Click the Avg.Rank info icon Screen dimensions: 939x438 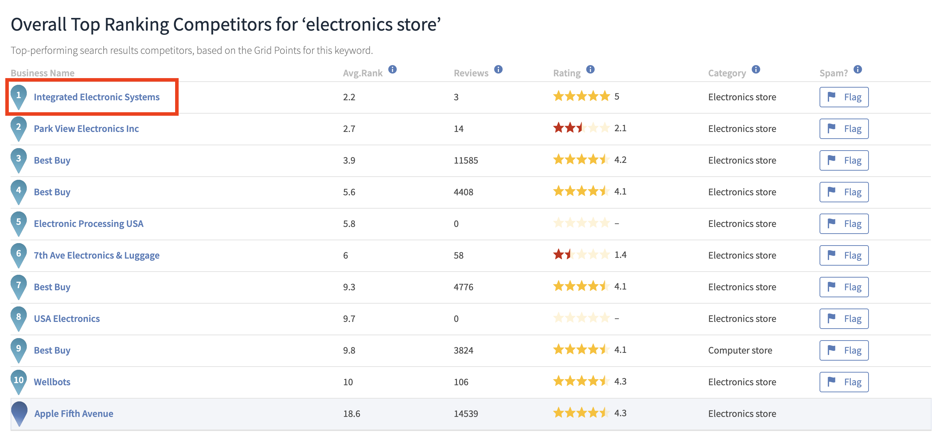pyautogui.click(x=392, y=69)
